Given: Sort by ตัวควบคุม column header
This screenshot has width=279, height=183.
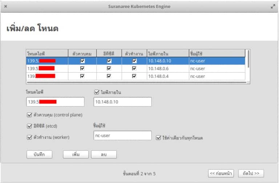Looking at the screenshot, I should tap(82, 53).
